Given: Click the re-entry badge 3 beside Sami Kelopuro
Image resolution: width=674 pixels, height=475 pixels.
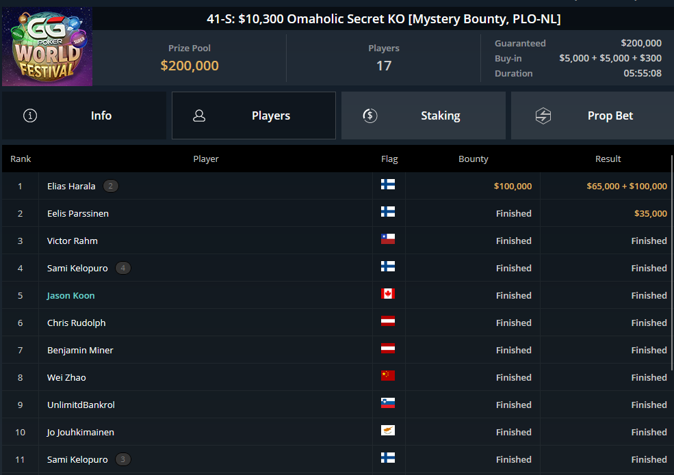Looking at the screenshot, I should tap(123, 459).
